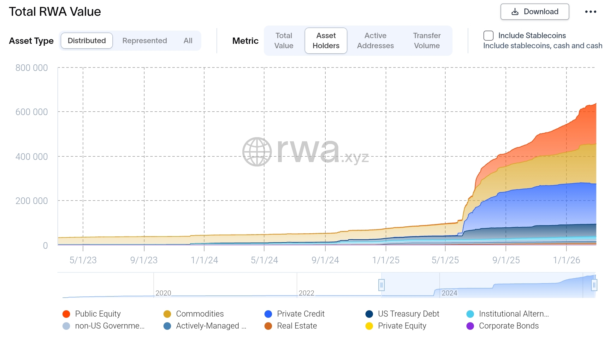
Task: Select the Asset Holders metric
Action: coord(326,41)
